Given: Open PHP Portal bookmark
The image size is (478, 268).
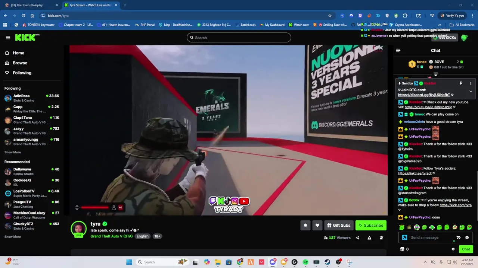Looking at the screenshot, I should tap(145, 25).
